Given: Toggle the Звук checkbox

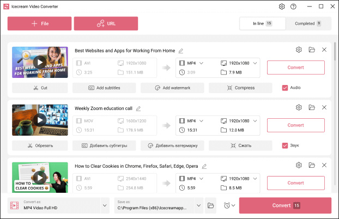Looking at the screenshot, I should click(285, 145).
